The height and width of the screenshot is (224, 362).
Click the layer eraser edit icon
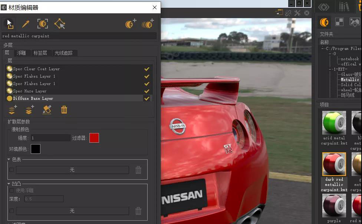click(x=47, y=110)
